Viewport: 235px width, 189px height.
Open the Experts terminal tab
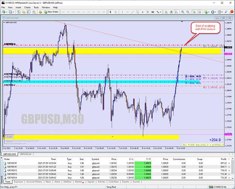click(x=126, y=182)
